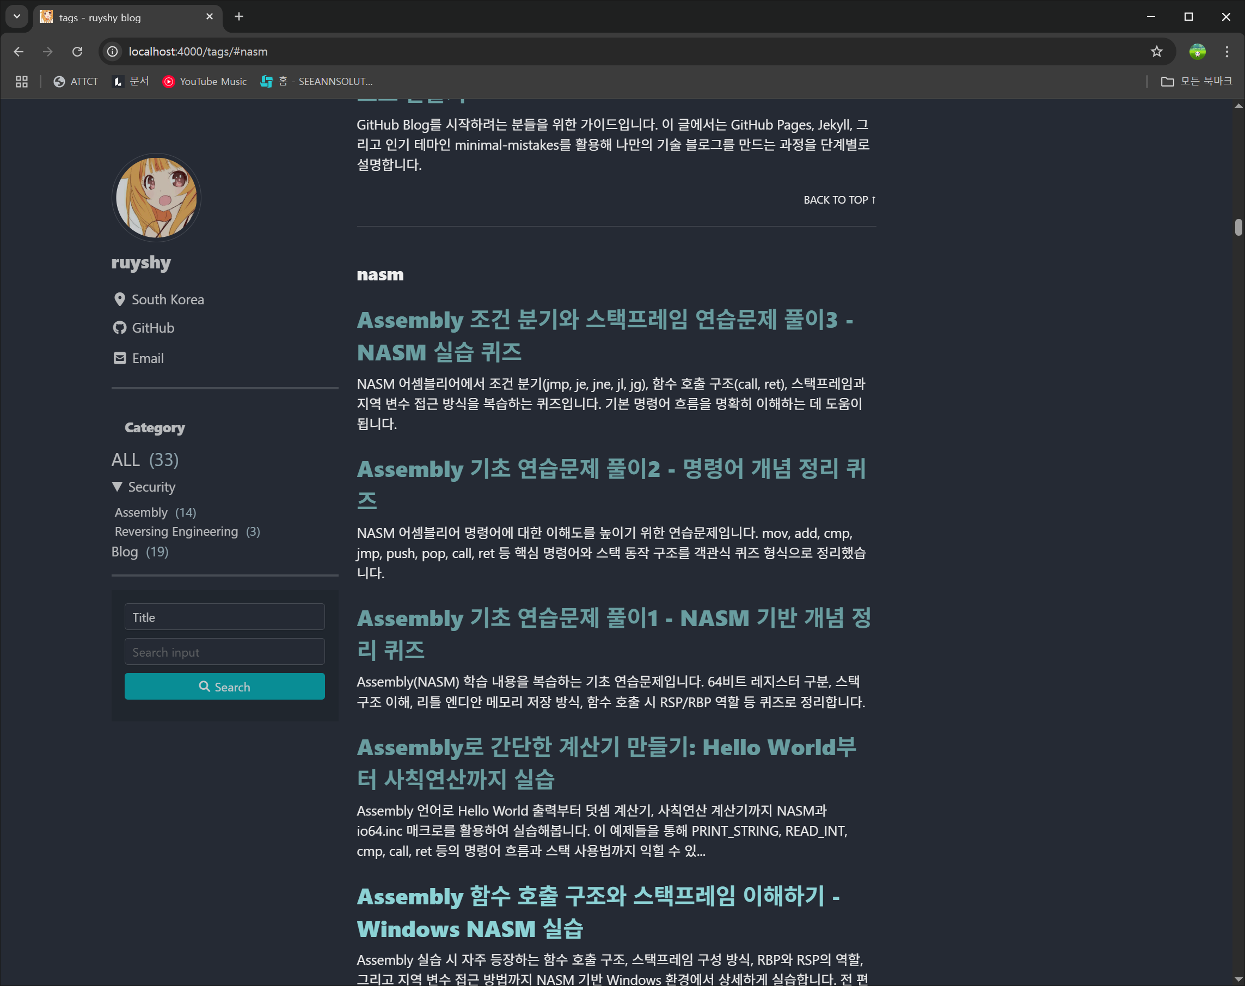Open the Title dropdown in search box
This screenshot has height=986, width=1245.
[224, 617]
